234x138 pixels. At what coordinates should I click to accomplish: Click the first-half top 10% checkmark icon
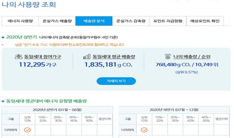pyautogui.click(x=27, y=130)
